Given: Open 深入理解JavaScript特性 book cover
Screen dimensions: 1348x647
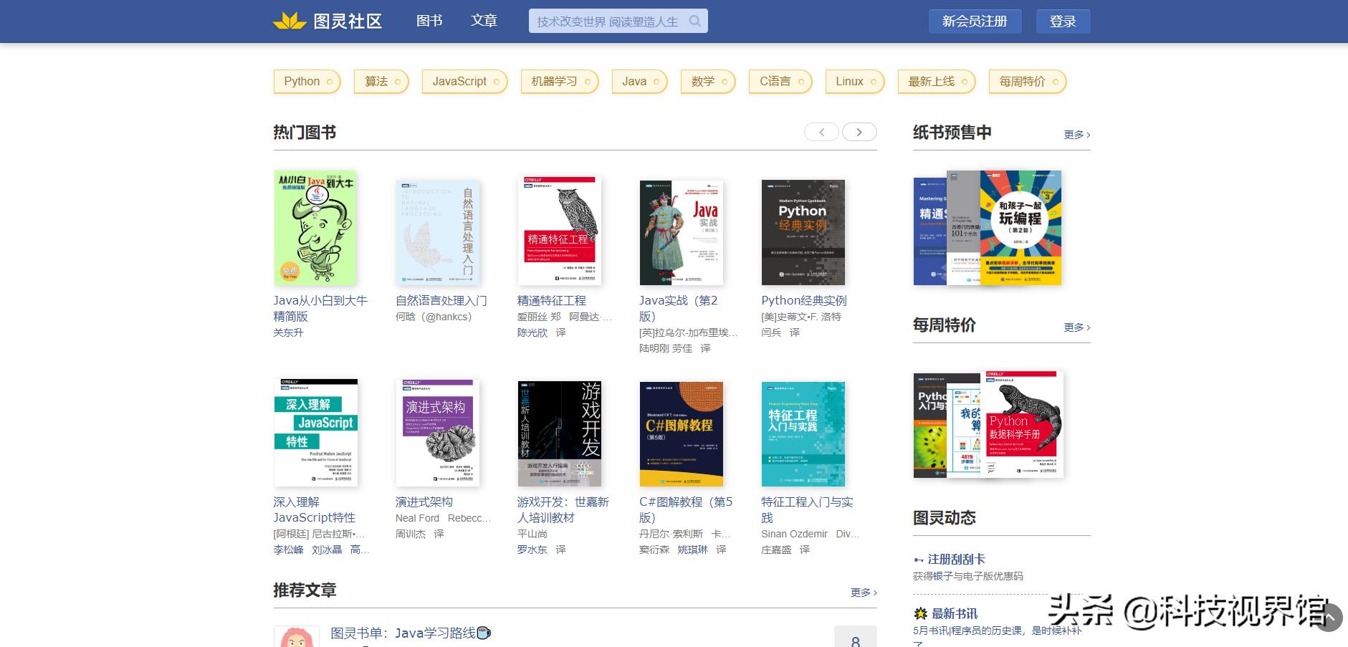Looking at the screenshot, I should (316, 433).
